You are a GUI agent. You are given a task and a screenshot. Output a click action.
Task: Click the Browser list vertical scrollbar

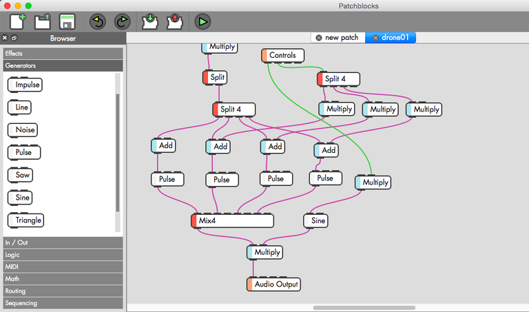click(117, 152)
